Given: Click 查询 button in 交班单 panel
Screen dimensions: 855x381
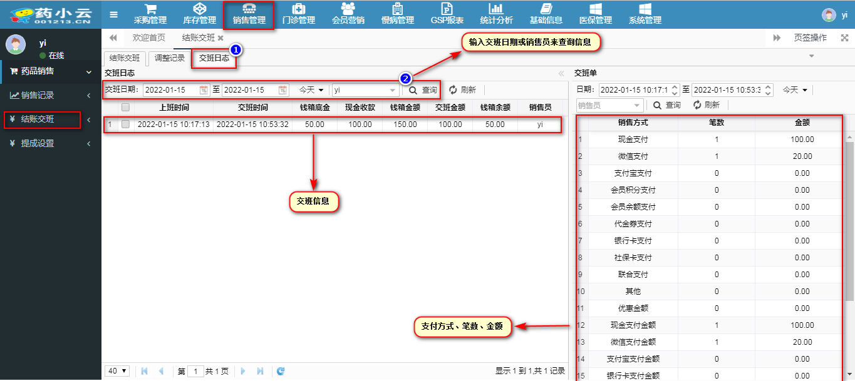Looking at the screenshot, I should (666, 105).
